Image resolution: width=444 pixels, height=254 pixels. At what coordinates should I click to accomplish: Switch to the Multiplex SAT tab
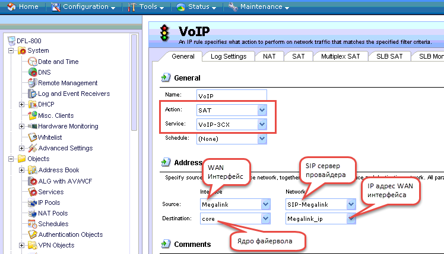[340, 56]
